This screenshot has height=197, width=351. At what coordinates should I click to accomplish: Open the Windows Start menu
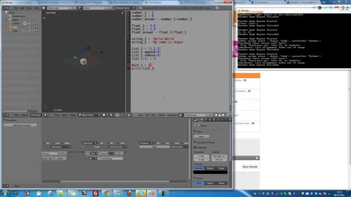pyautogui.click(x=5, y=193)
